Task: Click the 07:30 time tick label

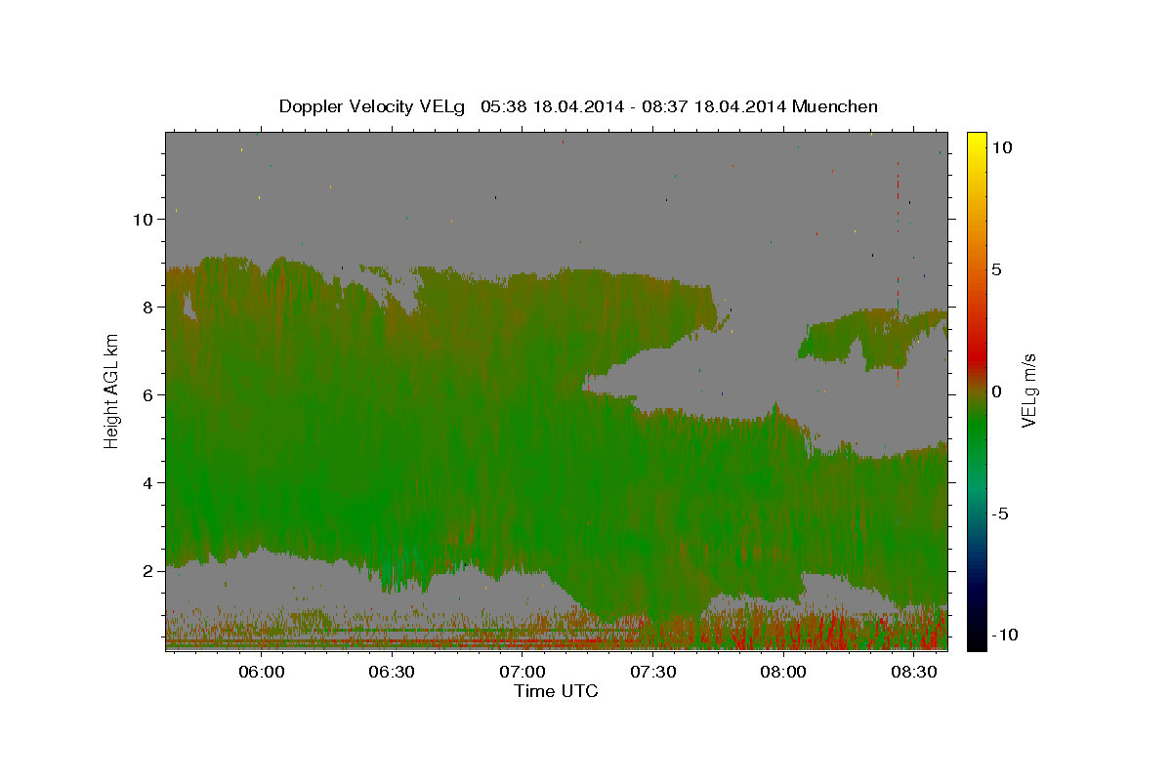Action: (x=653, y=673)
